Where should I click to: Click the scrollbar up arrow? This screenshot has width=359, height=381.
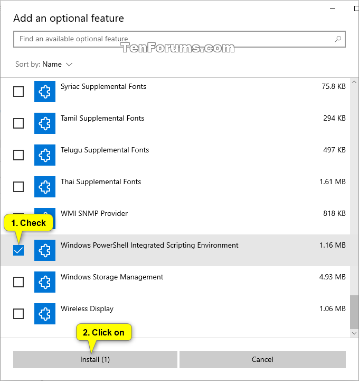pos(354,82)
